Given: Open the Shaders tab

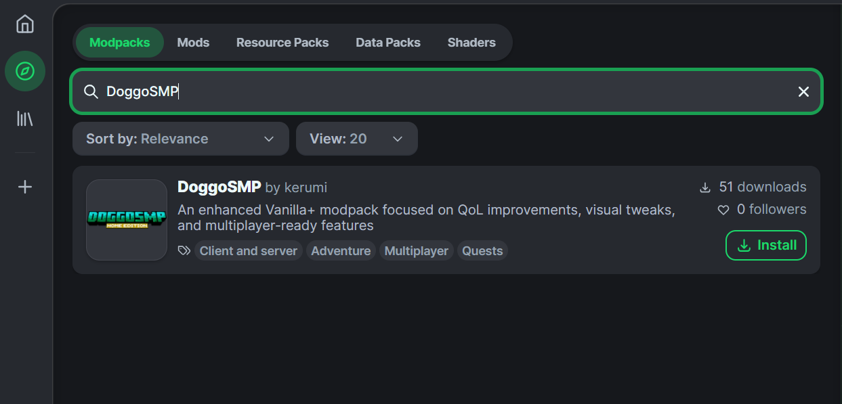Looking at the screenshot, I should 471,42.
